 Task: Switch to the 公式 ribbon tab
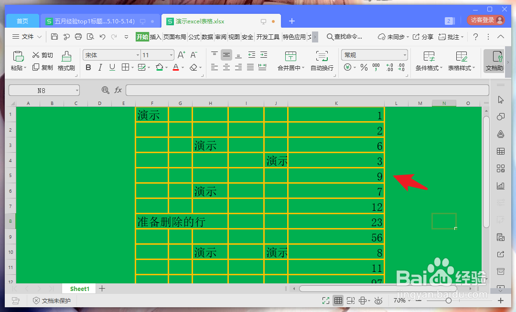point(194,37)
